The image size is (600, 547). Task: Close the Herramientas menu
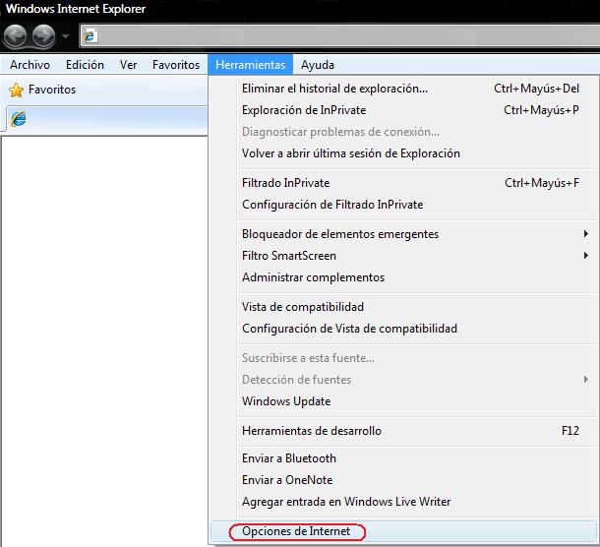[251, 65]
